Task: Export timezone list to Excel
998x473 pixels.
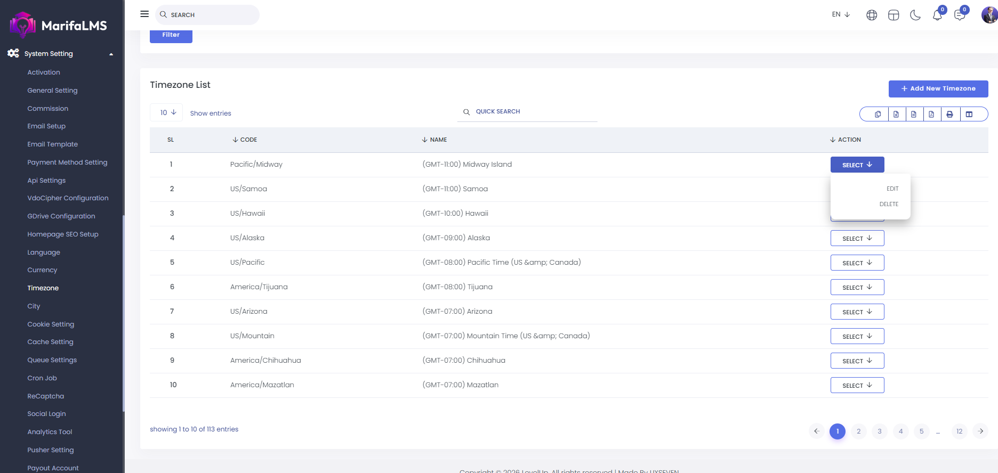Action: coord(896,114)
